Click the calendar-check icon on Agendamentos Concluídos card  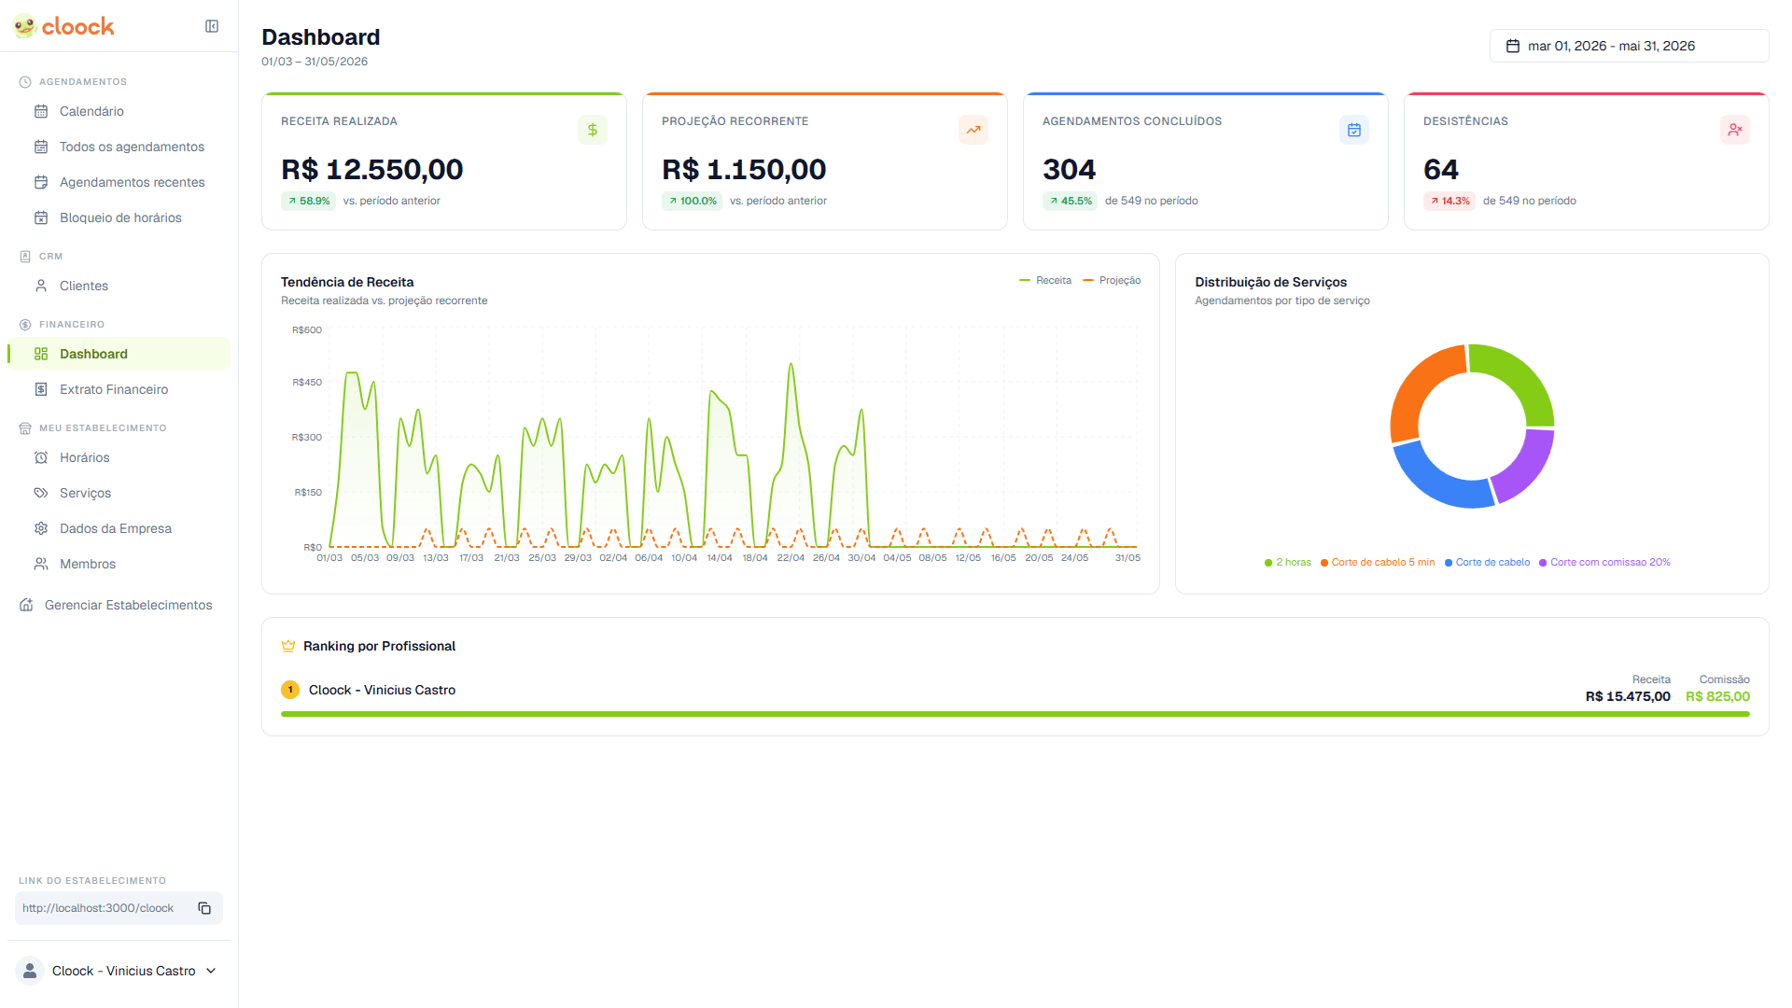[x=1354, y=130]
